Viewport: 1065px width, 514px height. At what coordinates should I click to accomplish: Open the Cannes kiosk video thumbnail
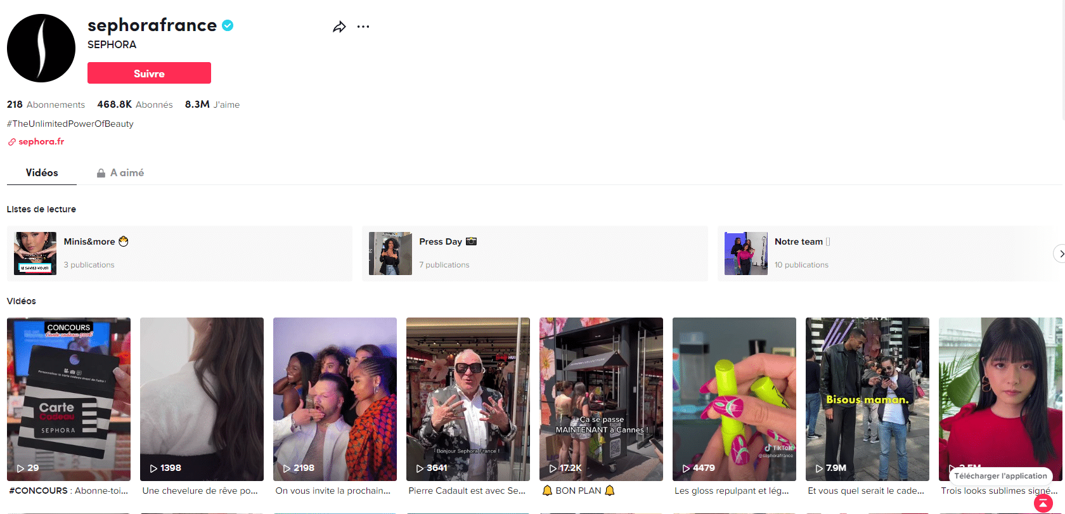click(601, 399)
